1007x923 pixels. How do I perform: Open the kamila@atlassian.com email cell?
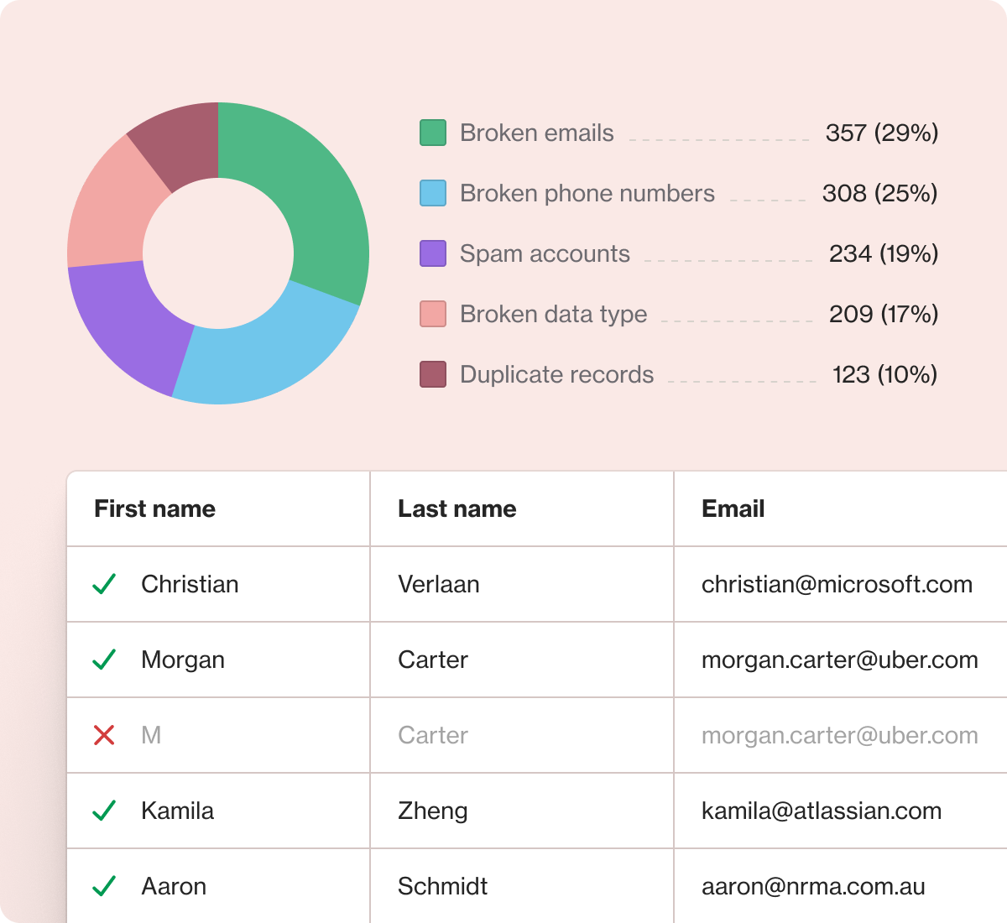tap(841, 811)
